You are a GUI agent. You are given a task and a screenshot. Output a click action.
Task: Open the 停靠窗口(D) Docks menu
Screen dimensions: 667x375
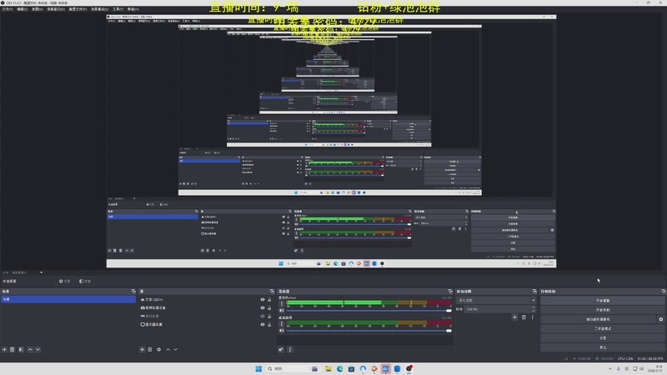pos(56,9)
